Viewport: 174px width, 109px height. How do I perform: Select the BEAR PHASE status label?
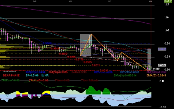11,76
